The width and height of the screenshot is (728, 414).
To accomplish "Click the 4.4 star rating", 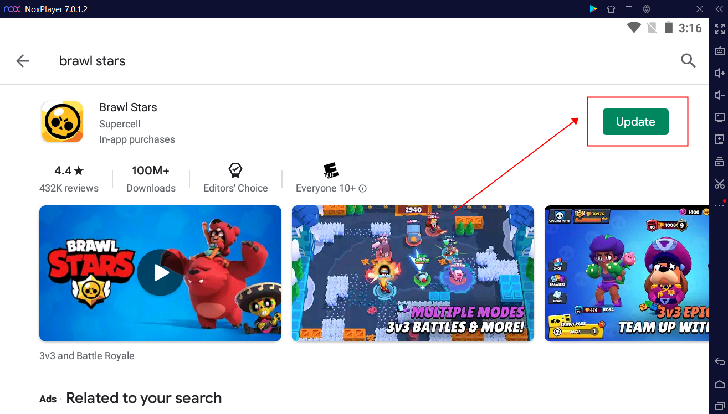I will click(x=69, y=170).
